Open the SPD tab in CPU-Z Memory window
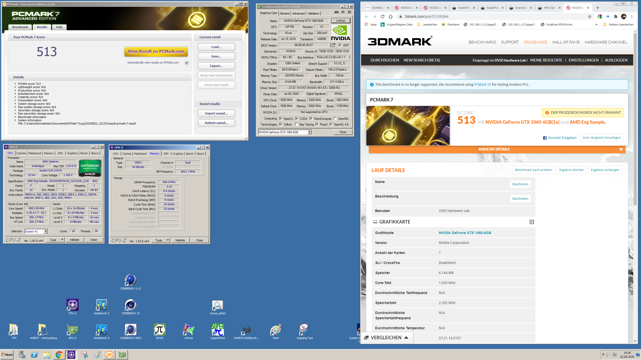 pos(166,154)
